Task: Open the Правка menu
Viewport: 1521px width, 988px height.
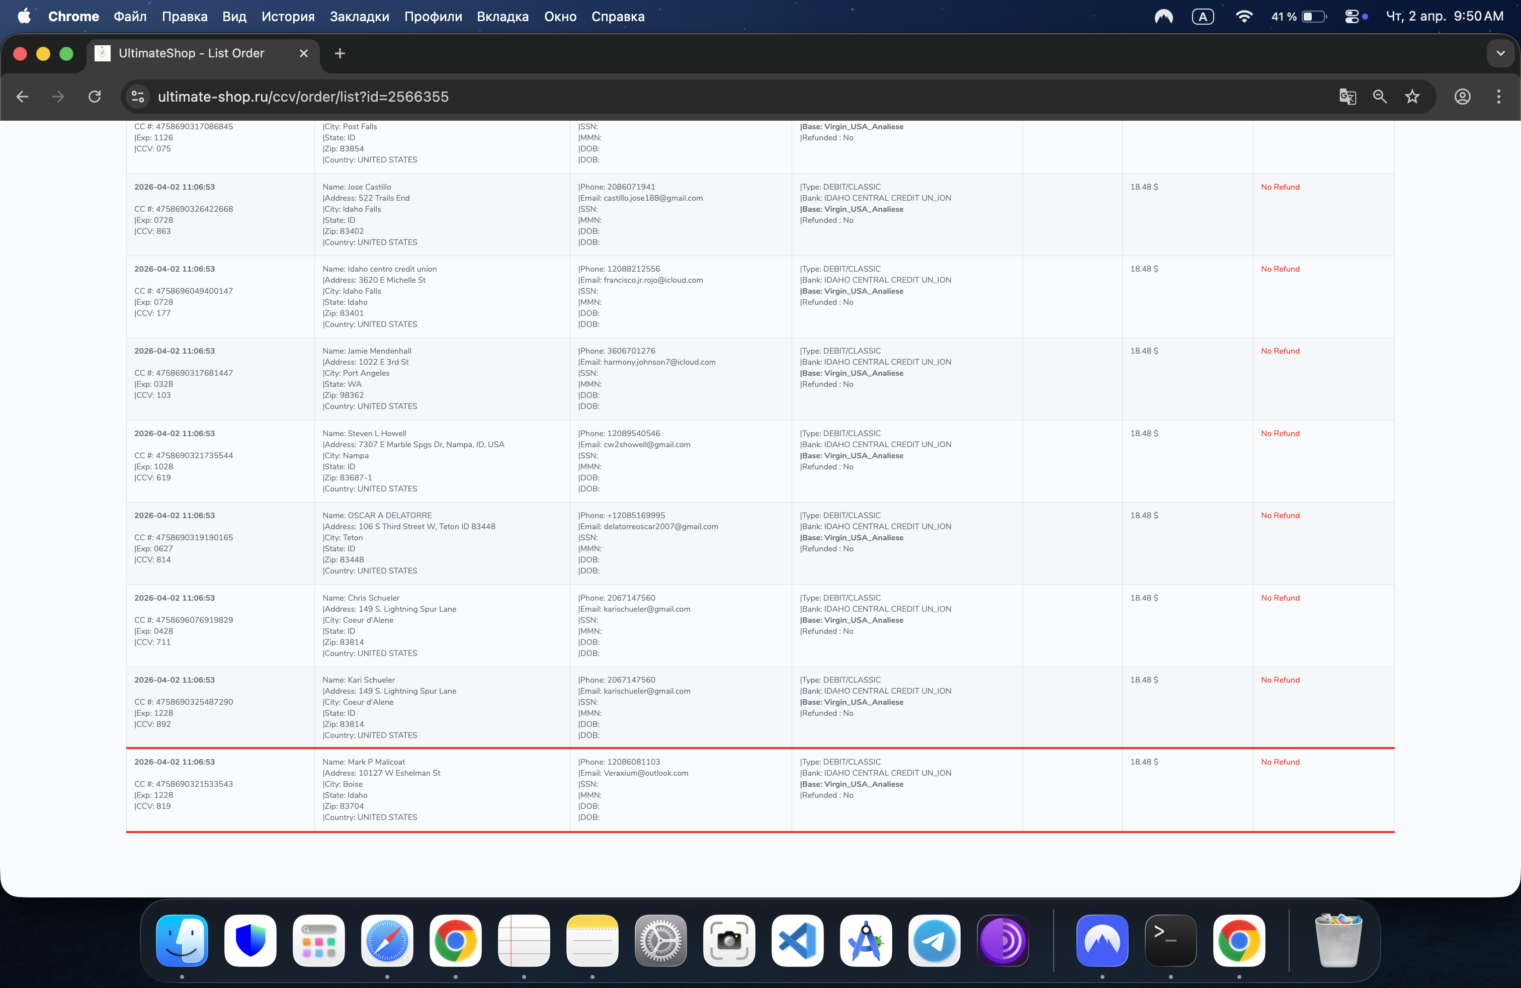Action: [x=185, y=17]
